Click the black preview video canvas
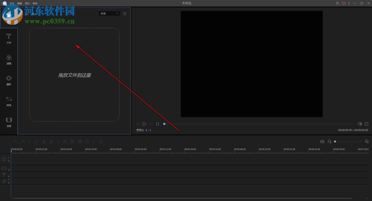Screen dimensions: 372x201 (x=252, y=64)
